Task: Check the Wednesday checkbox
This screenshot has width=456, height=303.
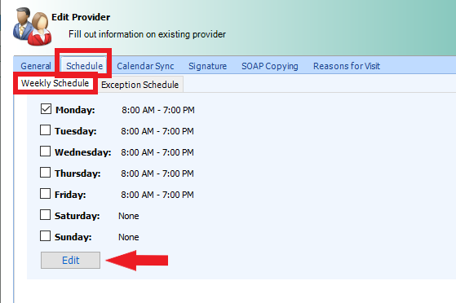Action: pos(45,151)
